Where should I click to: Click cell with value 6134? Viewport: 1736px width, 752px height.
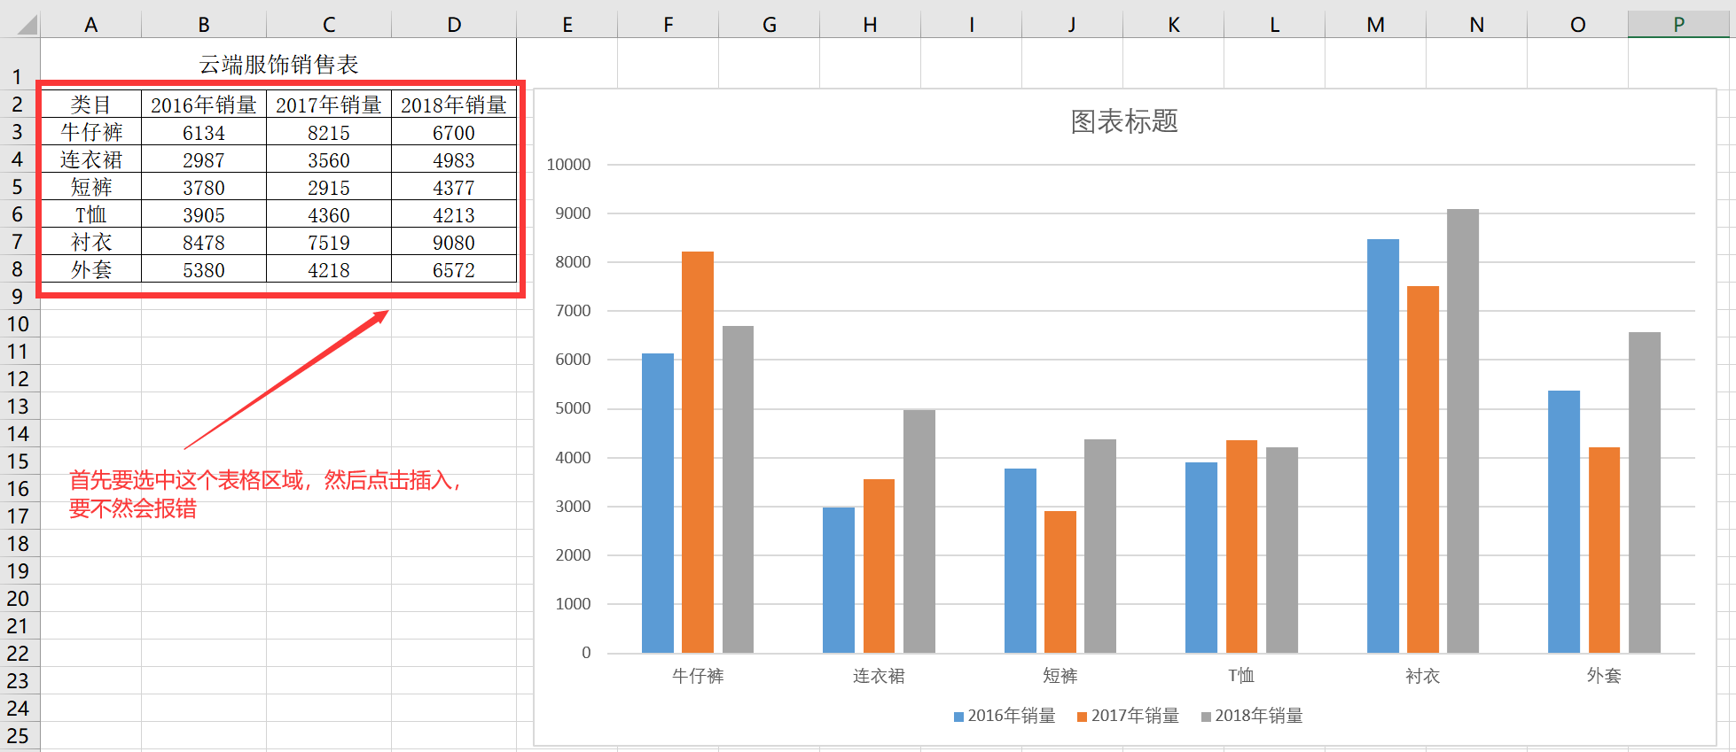click(x=204, y=132)
